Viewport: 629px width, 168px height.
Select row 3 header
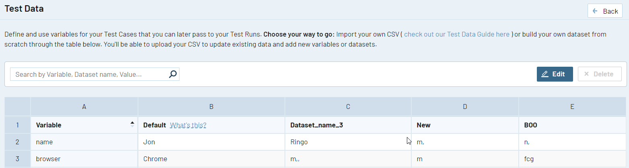pyautogui.click(x=17, y=159)
